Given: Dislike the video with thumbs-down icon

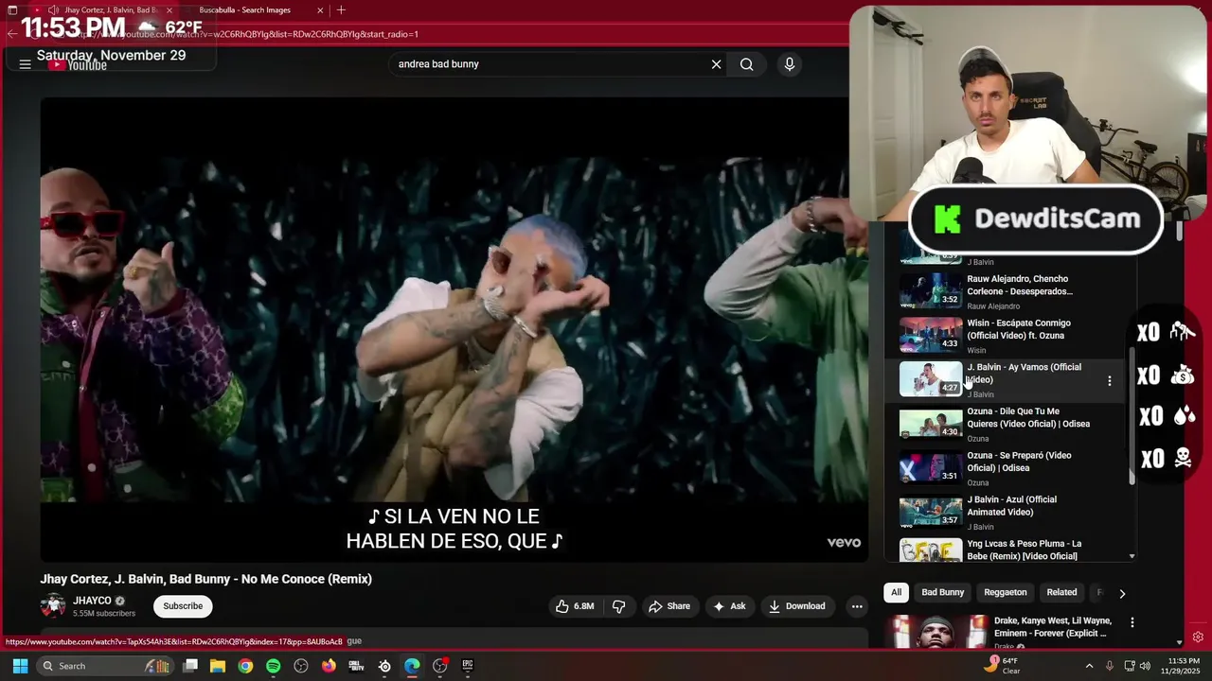Looking at the screenshot, I should 618,606.
